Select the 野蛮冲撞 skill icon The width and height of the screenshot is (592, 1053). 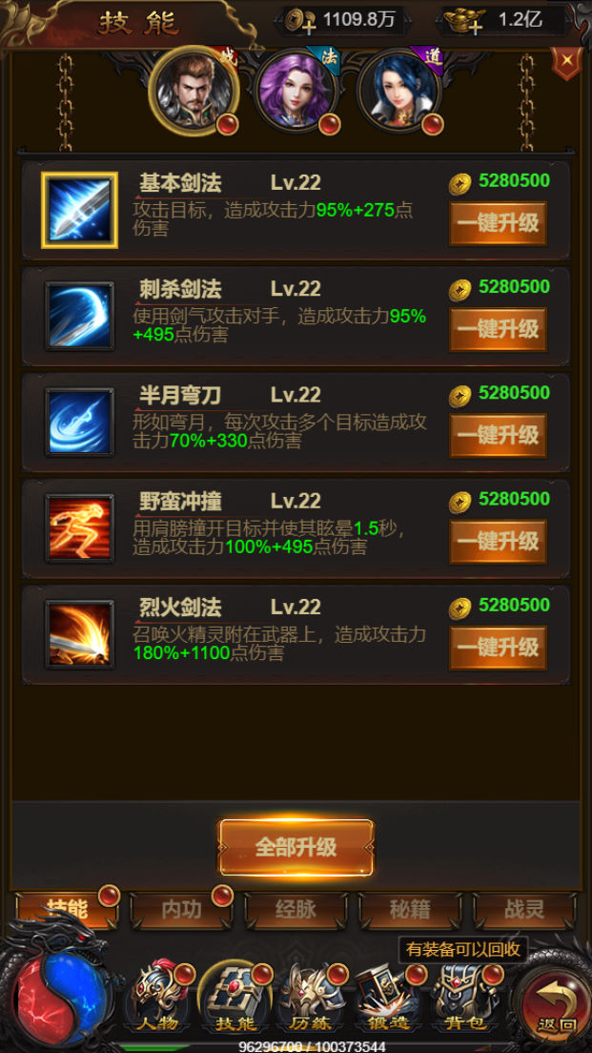(x=79, y=528)
